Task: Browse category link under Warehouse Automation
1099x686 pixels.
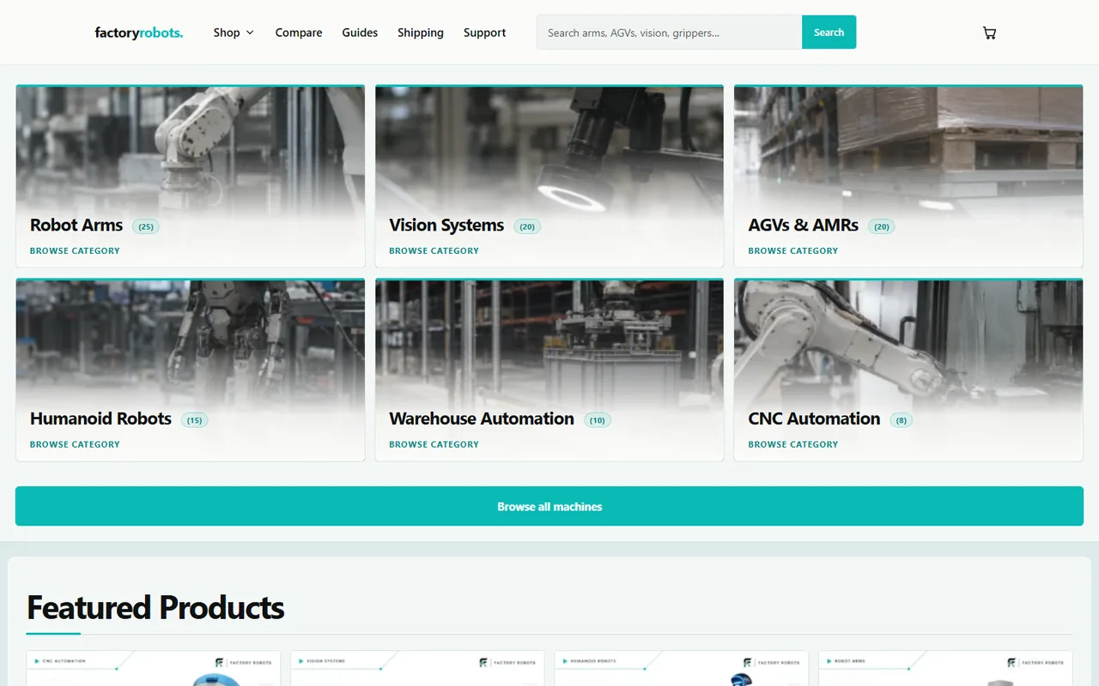Action: tap(434, 444)
